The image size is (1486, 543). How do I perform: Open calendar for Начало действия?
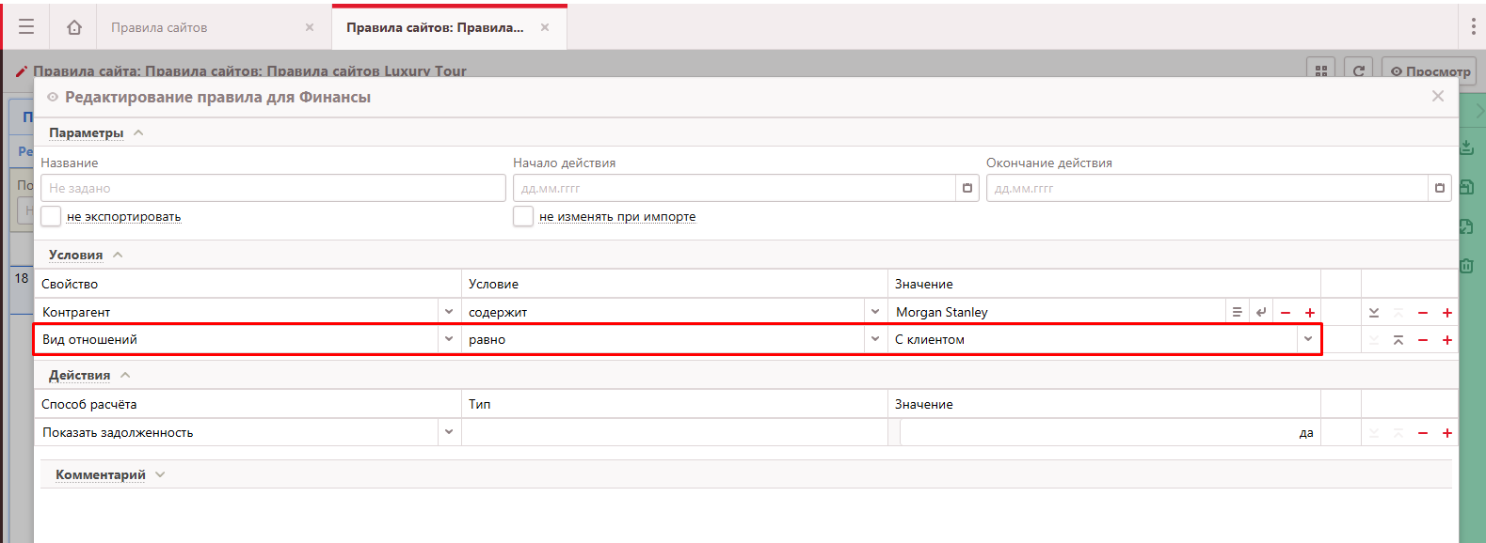(x=967, y=188)
